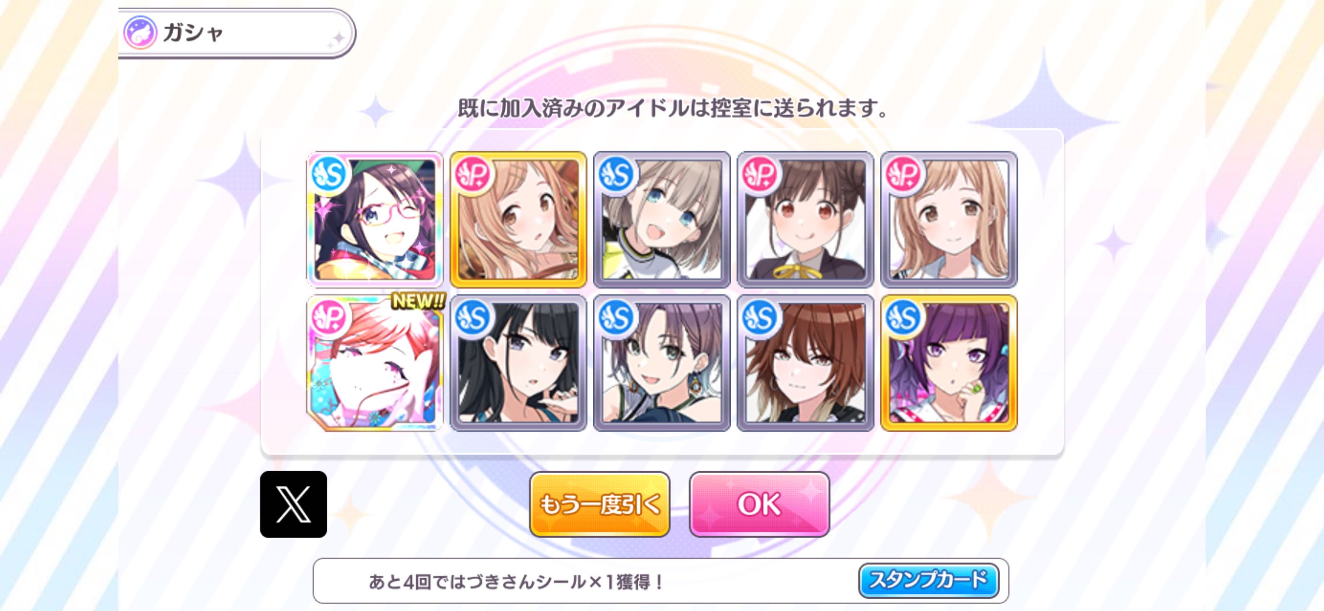Viewport: 1324px width, 611px height.
Task: Select the NEW!! pink-haired idol card
Action: (x=374, y=363)
